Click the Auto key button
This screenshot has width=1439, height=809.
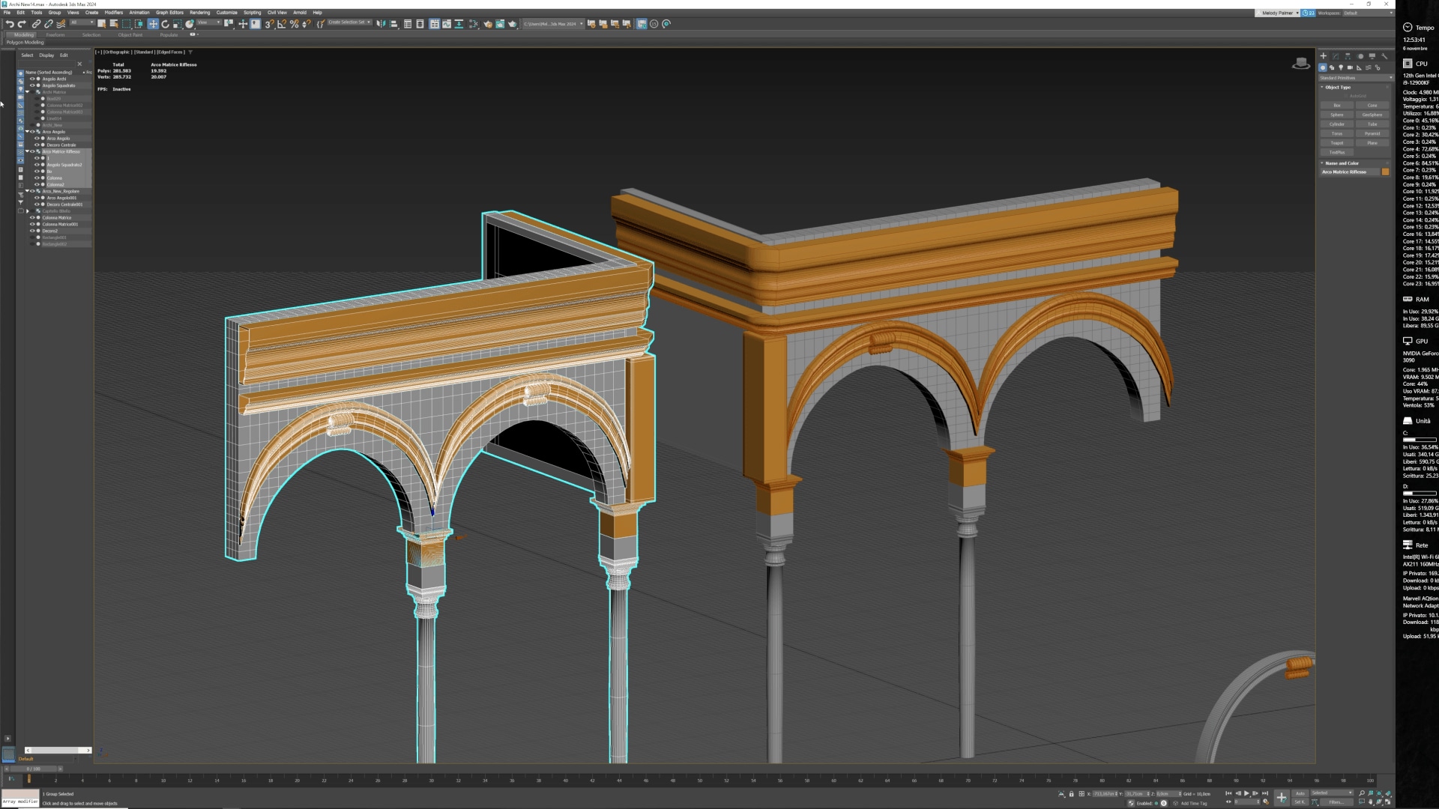coord(1300,793)
